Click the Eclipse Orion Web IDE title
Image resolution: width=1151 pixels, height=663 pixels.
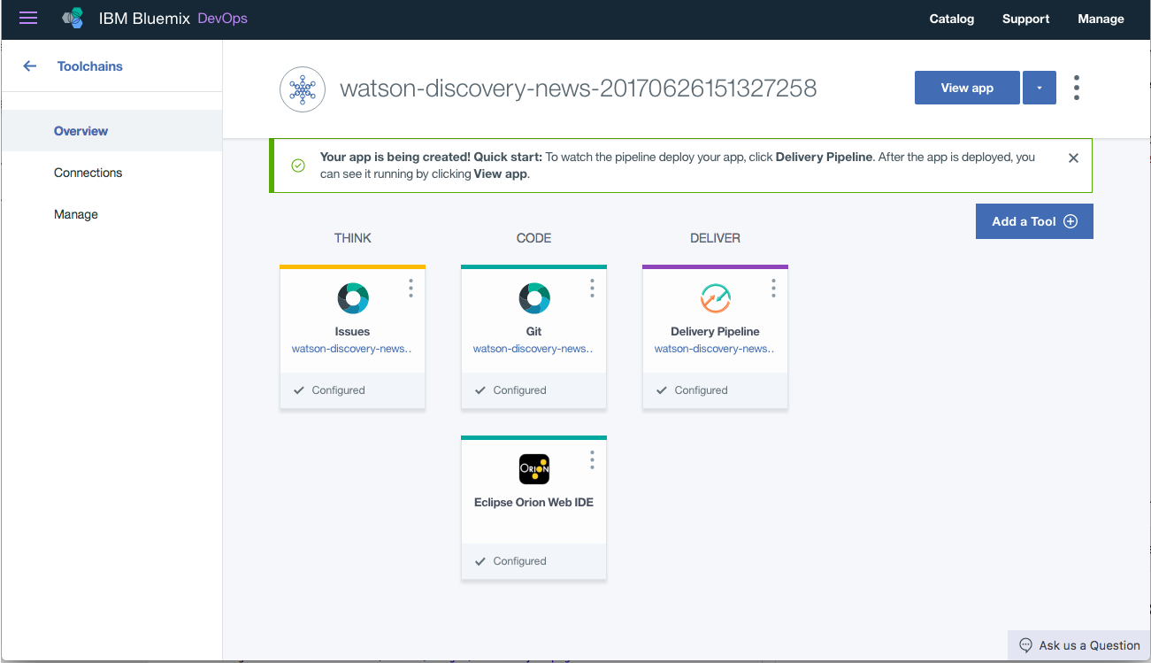point(533,502)
